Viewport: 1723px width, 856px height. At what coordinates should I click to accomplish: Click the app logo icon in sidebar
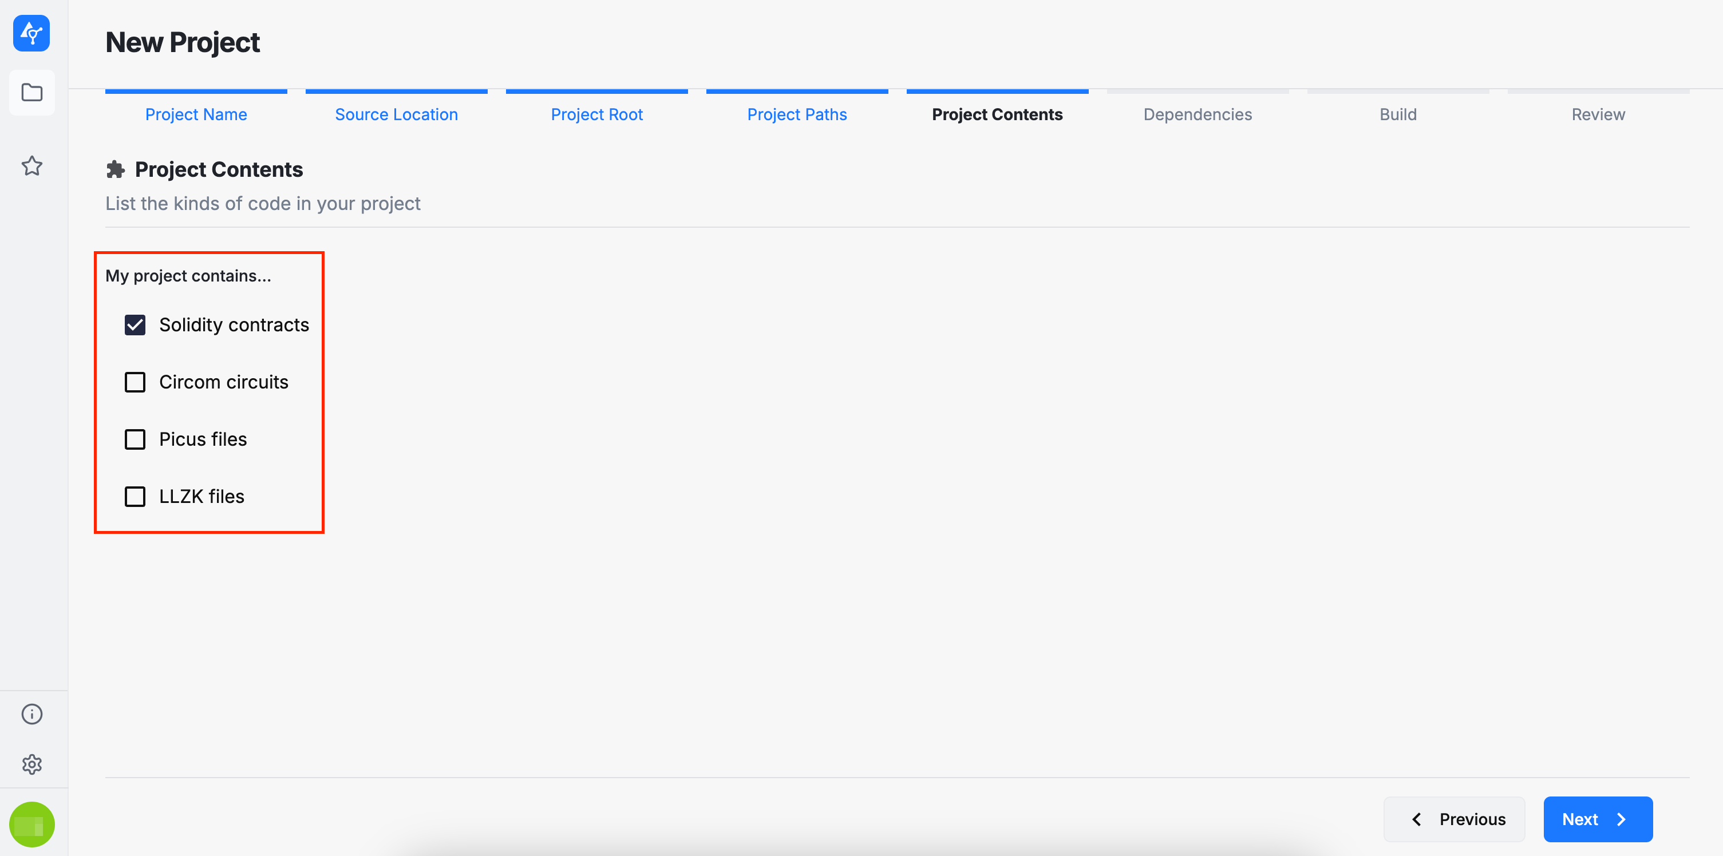tap(31, 33)
